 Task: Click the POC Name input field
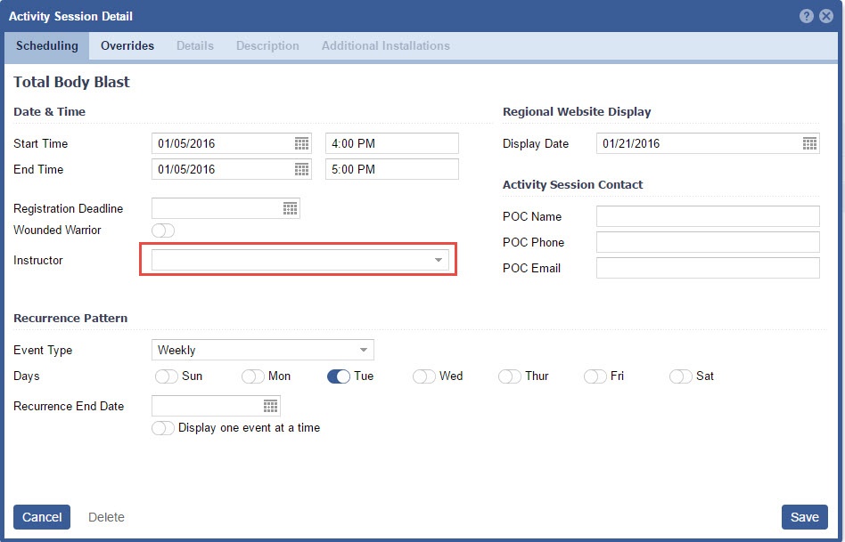[x=707, y=216]
